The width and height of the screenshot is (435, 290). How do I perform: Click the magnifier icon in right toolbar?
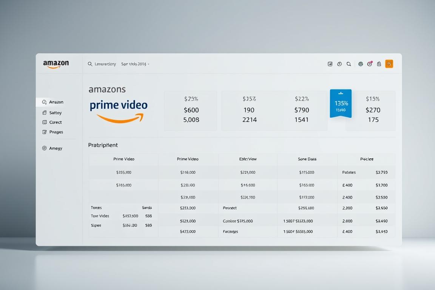tap(349, 64)
